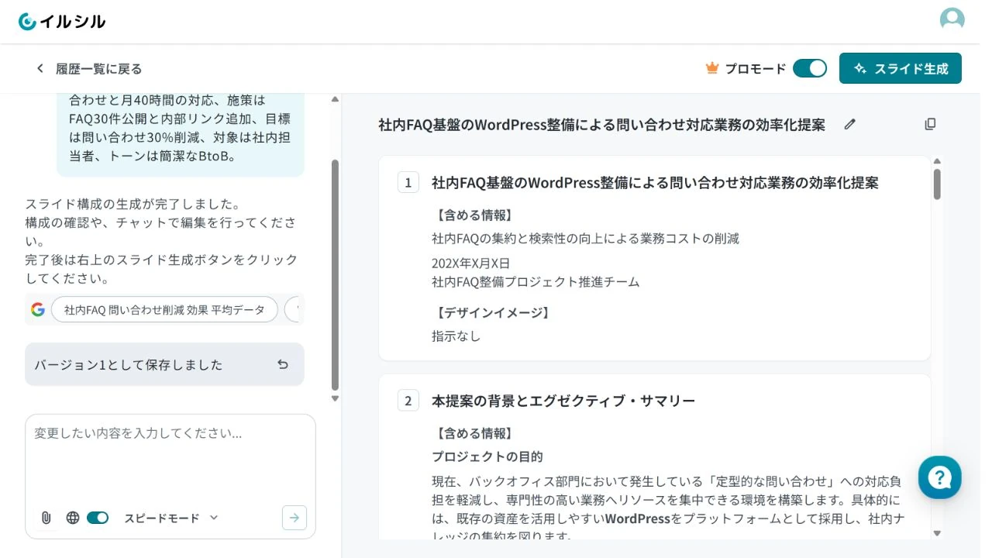The height and width of the screenshot is (558, 992).
Task: Click the slide outline scrollbar thumb
Action: [x=937, y=184]
